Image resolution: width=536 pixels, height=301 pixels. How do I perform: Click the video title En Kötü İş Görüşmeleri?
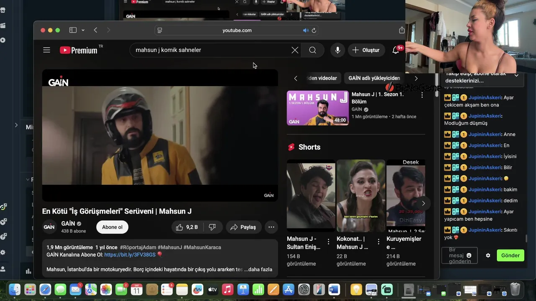point(117,211)
